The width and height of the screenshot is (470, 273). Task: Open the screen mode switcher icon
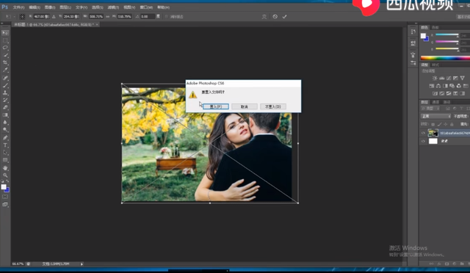[5, 204]
